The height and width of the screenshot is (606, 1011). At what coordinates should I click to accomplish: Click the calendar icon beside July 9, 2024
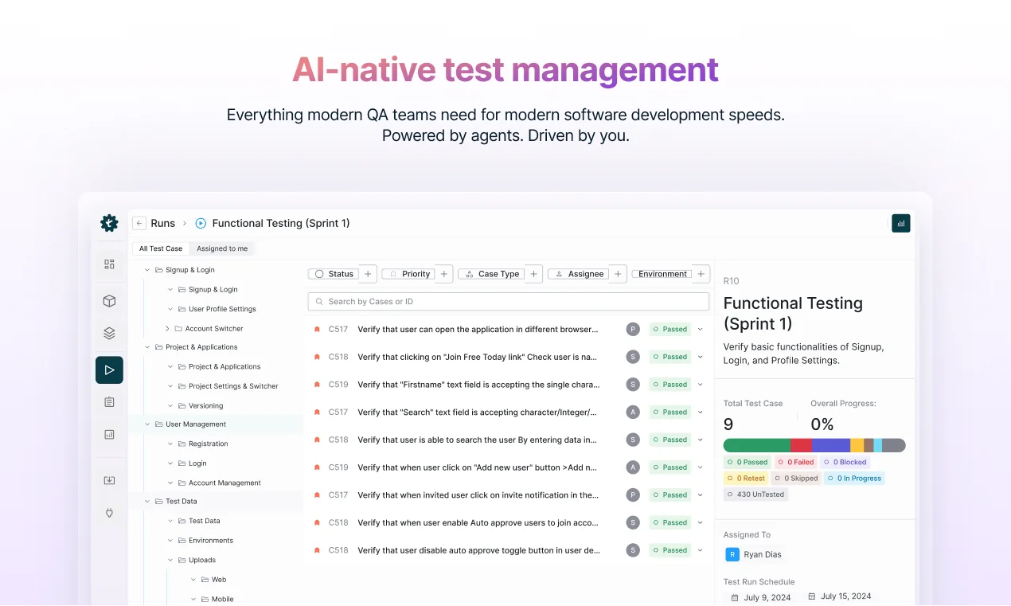click(735, 597)
